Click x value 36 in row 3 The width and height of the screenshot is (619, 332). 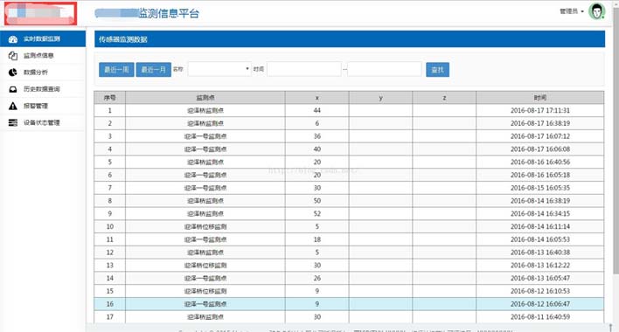pyautogui.click(x=317, y=136)
